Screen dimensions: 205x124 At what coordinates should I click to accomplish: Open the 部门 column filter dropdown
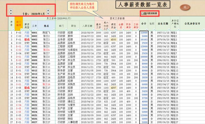[x=66, y=29]
